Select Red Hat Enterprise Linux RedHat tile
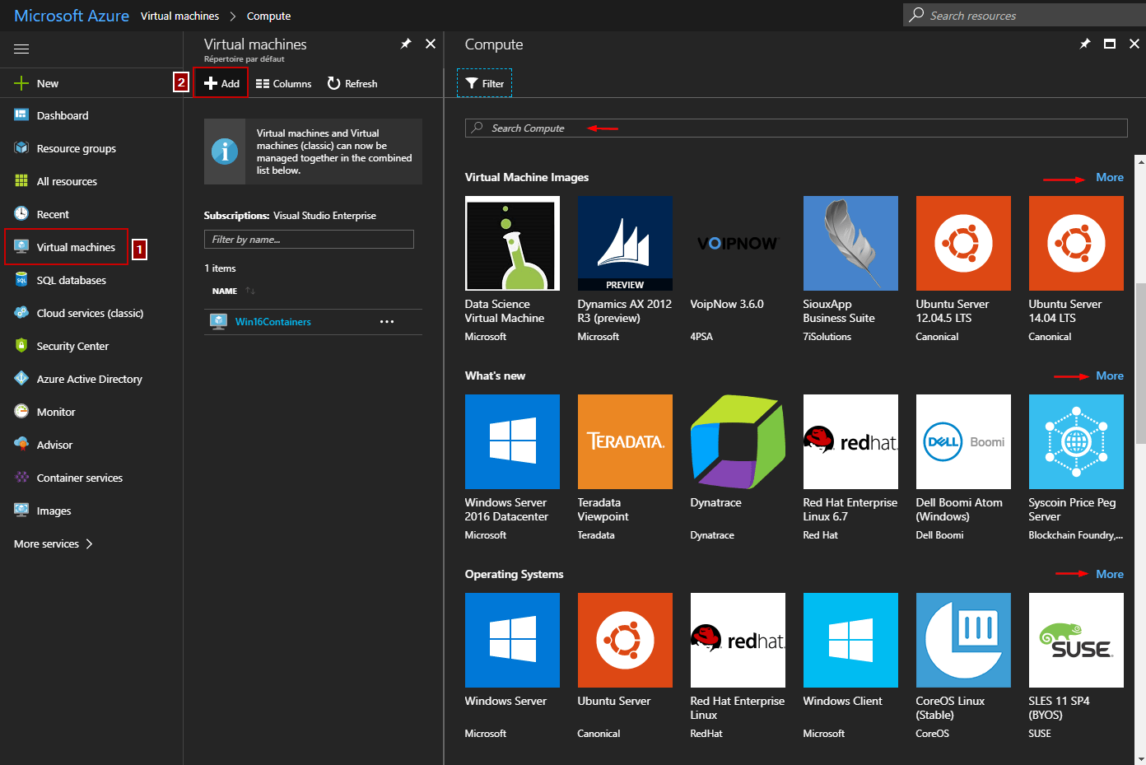1146x765 pixels. 738,666
